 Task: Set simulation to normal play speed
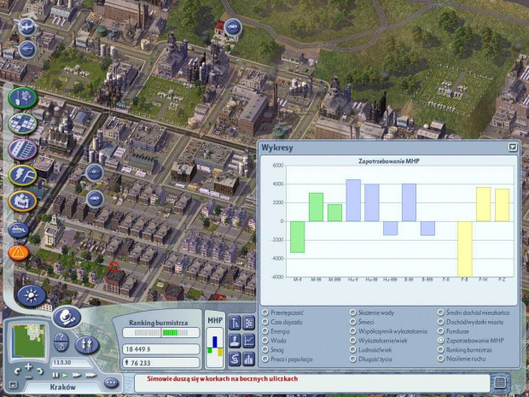pyautogui.click(x=65, y=375)
